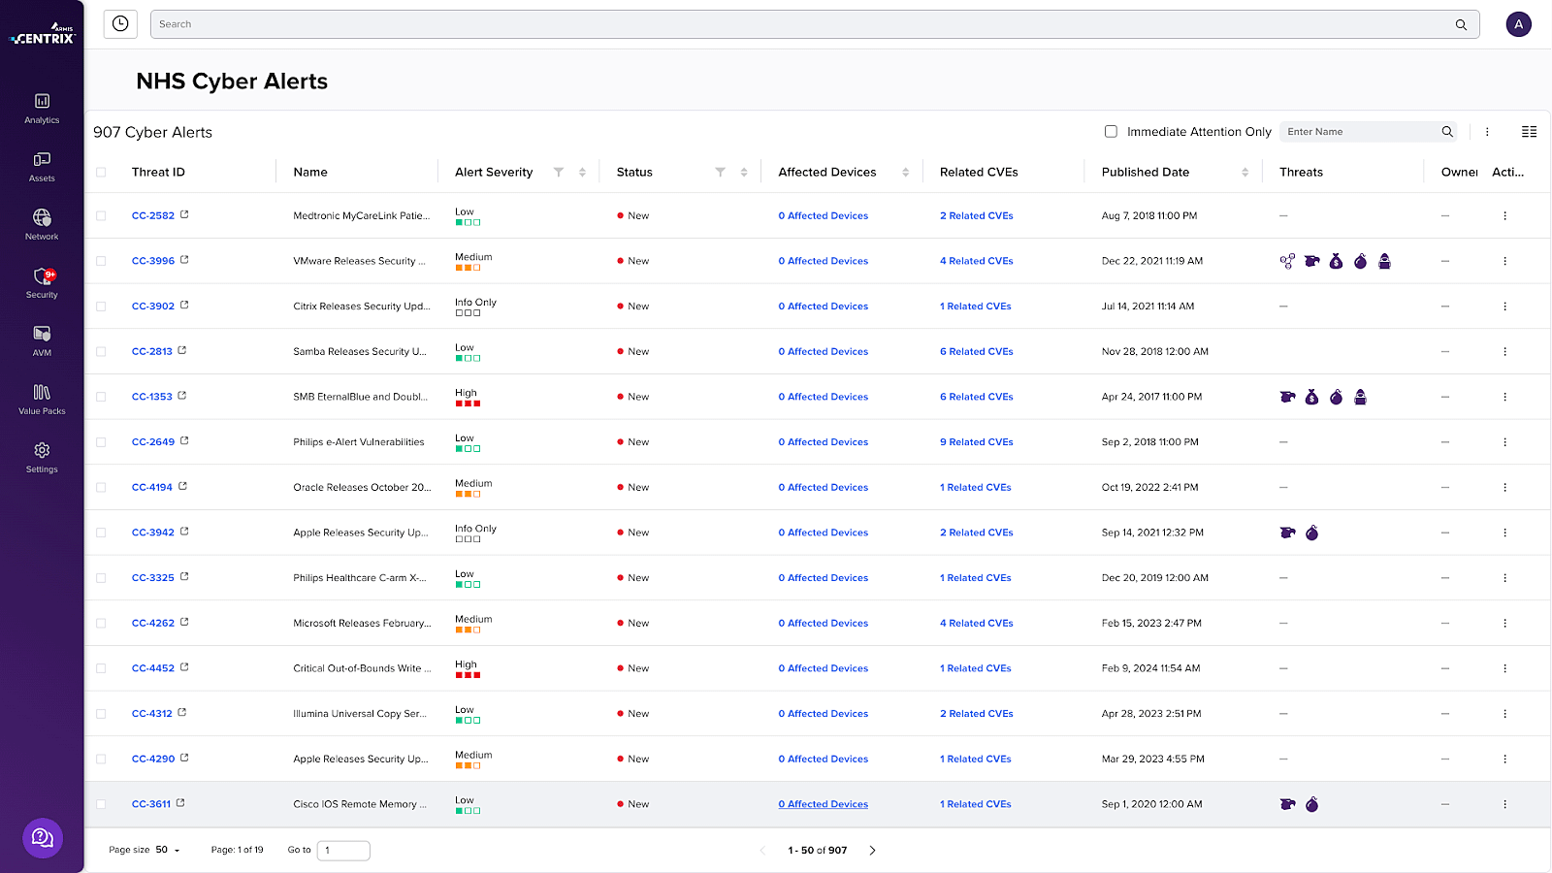Select checkbox for CC-2813 row
Image resolution: width=1552 pixels, height=873 pixels.
pyautogui.click(x=101, y=351)
